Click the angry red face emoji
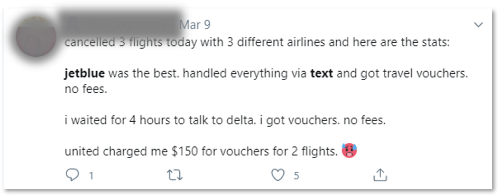Image resolution: width=499 pixels, height=196 pixels. pos(349,151)
